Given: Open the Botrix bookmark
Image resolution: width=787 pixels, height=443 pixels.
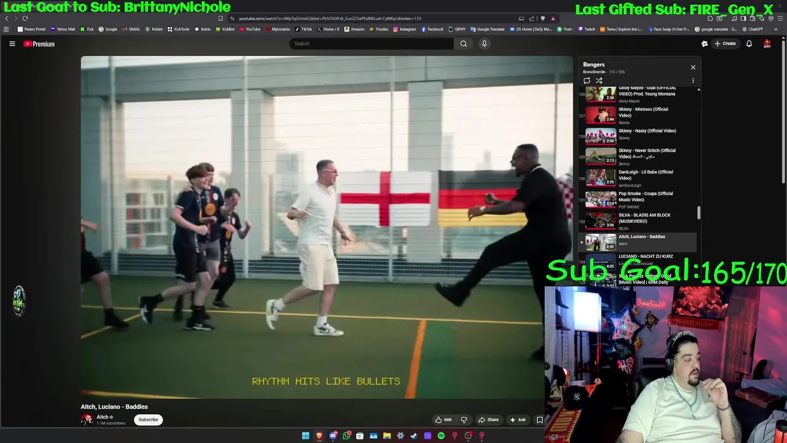Looking at the screenshot, I should pos(202,29).
